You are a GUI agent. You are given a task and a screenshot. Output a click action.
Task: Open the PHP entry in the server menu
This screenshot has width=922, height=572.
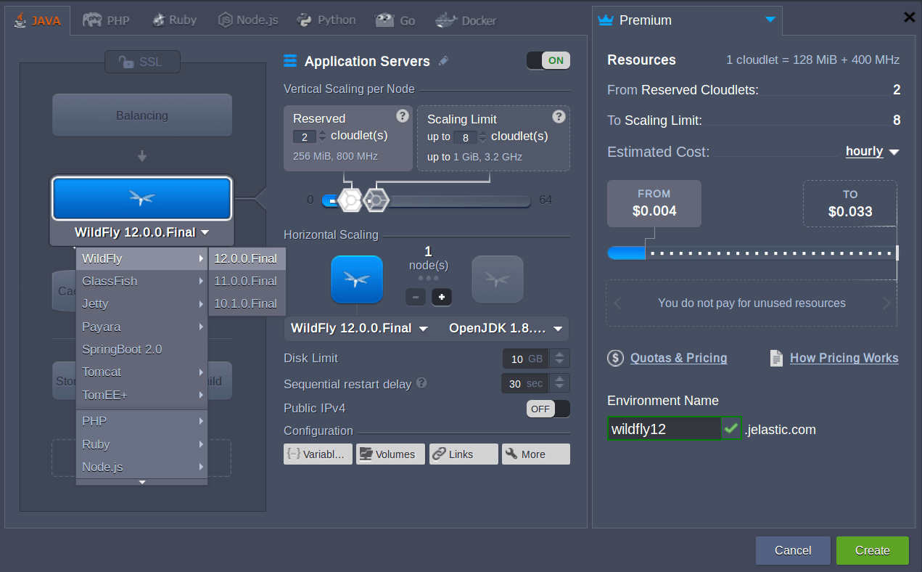coord(142,421)
